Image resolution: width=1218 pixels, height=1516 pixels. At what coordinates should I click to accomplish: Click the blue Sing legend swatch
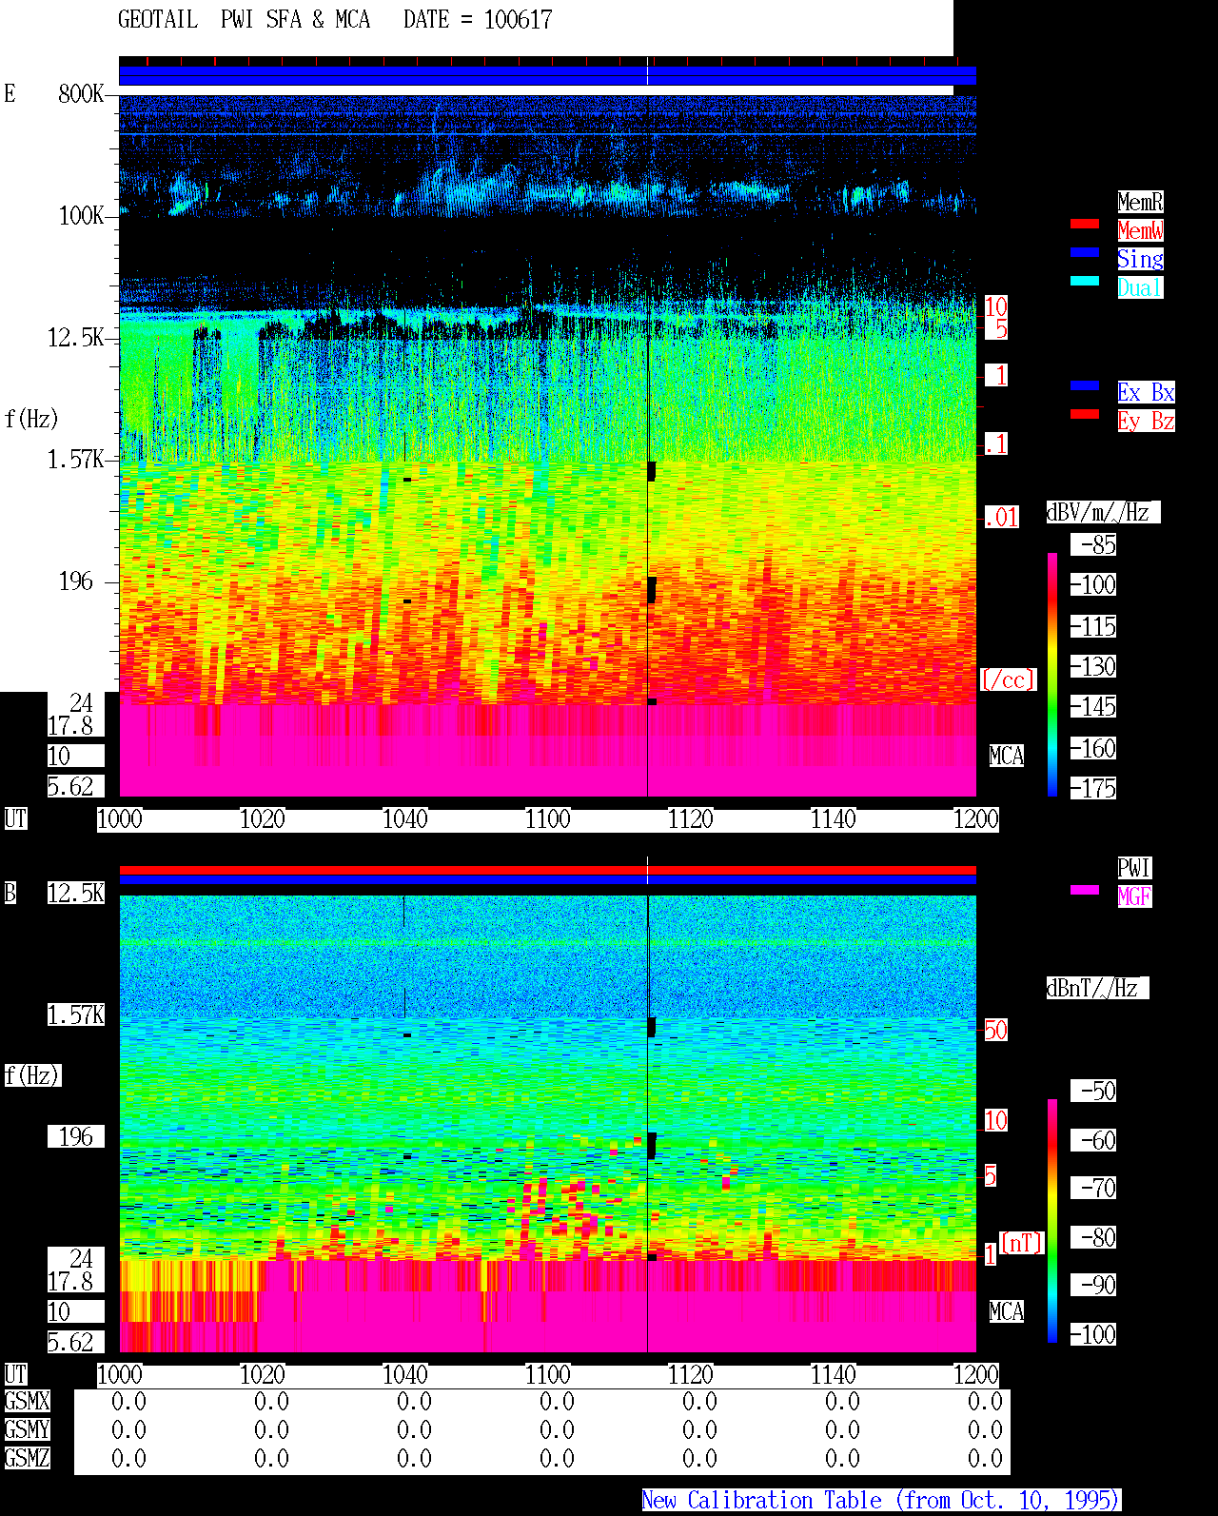1085,252
